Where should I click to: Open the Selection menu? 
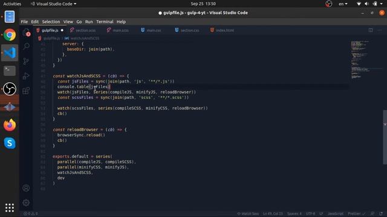[51, 22]
